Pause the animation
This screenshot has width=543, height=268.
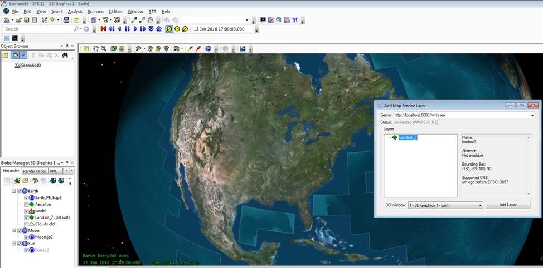pos(128,29)
